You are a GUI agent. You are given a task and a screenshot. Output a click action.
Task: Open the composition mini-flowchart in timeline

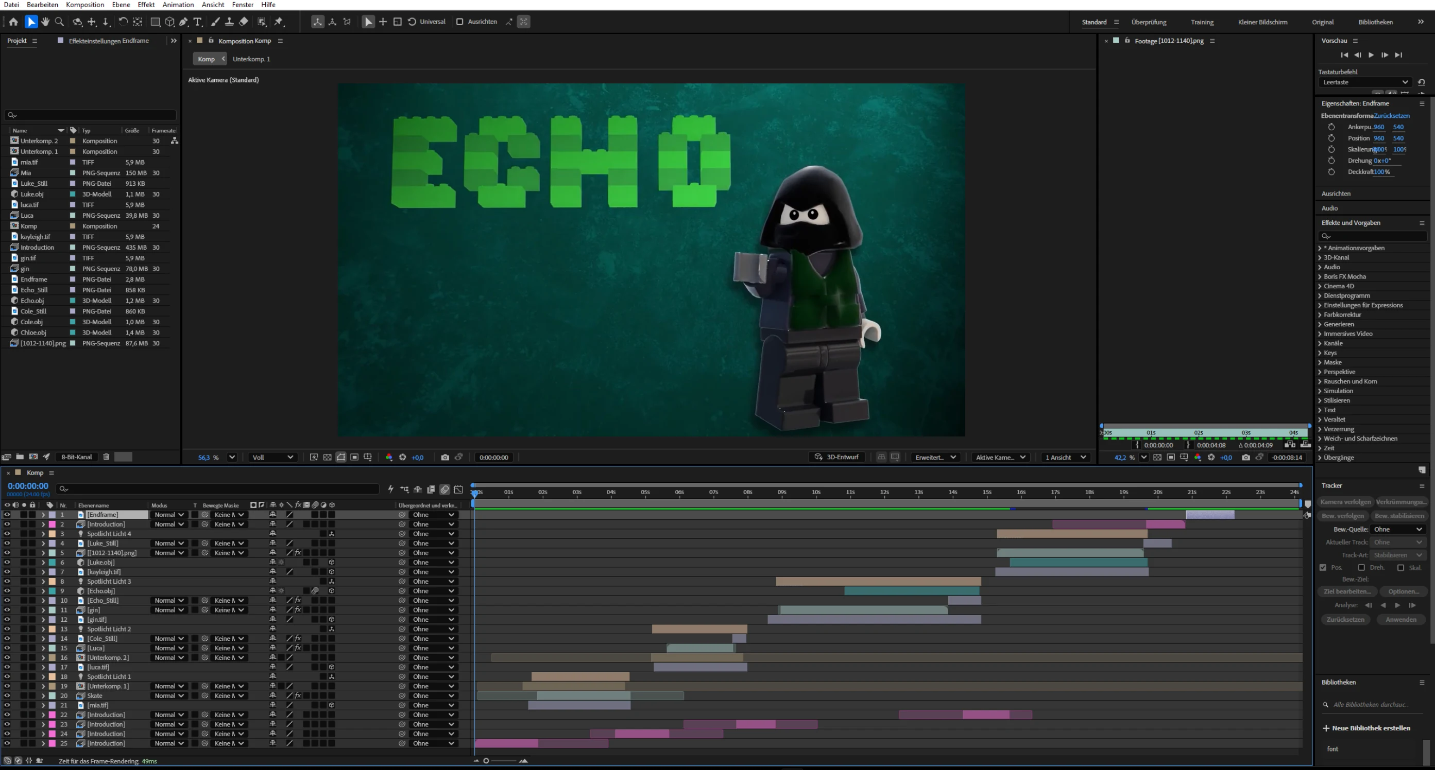(404, 489)
